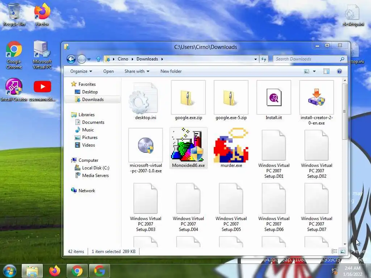
Task: Open the Documents library
Action: click(x=90, y=122)
